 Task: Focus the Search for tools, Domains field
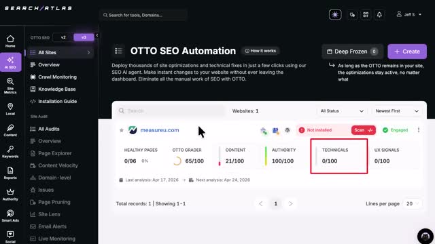point(143,15)
